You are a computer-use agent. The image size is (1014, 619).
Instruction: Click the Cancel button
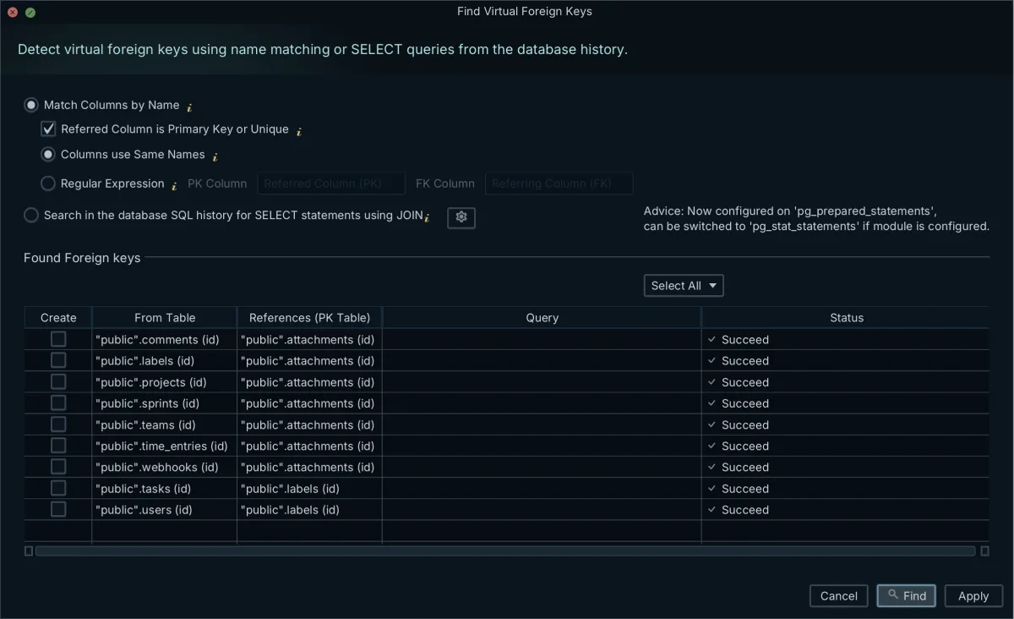[838, 596]
